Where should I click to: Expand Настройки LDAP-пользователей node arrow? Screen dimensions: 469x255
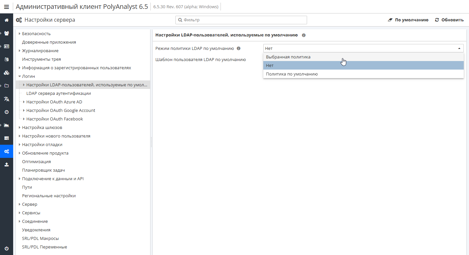[24, 85]
